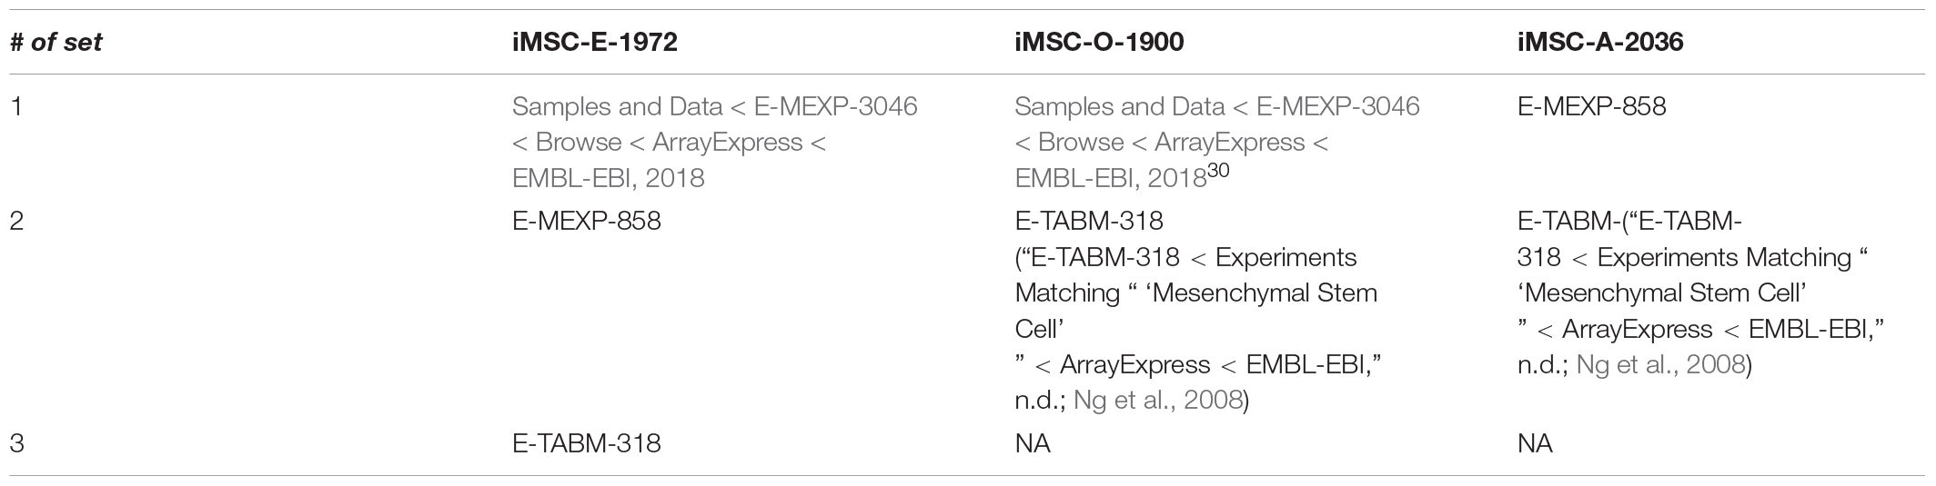This screenshot has height=486, width=1936.
Task: Click E-TABM-318 in row 3 of iMSC-E-1972
Action: (587, 443)
